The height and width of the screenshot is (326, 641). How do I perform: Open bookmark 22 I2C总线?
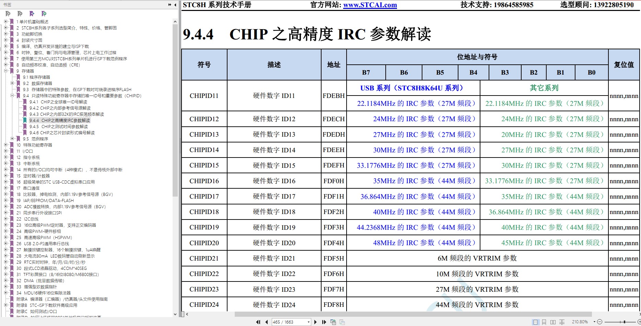(27, 219)
